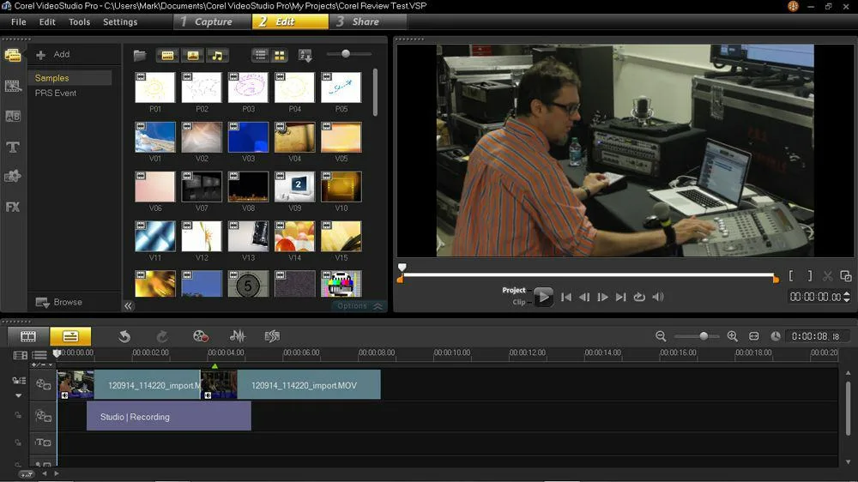The image size is (858, 482).
Task: Switch to Storyboard view
Action: pos(28,336)
